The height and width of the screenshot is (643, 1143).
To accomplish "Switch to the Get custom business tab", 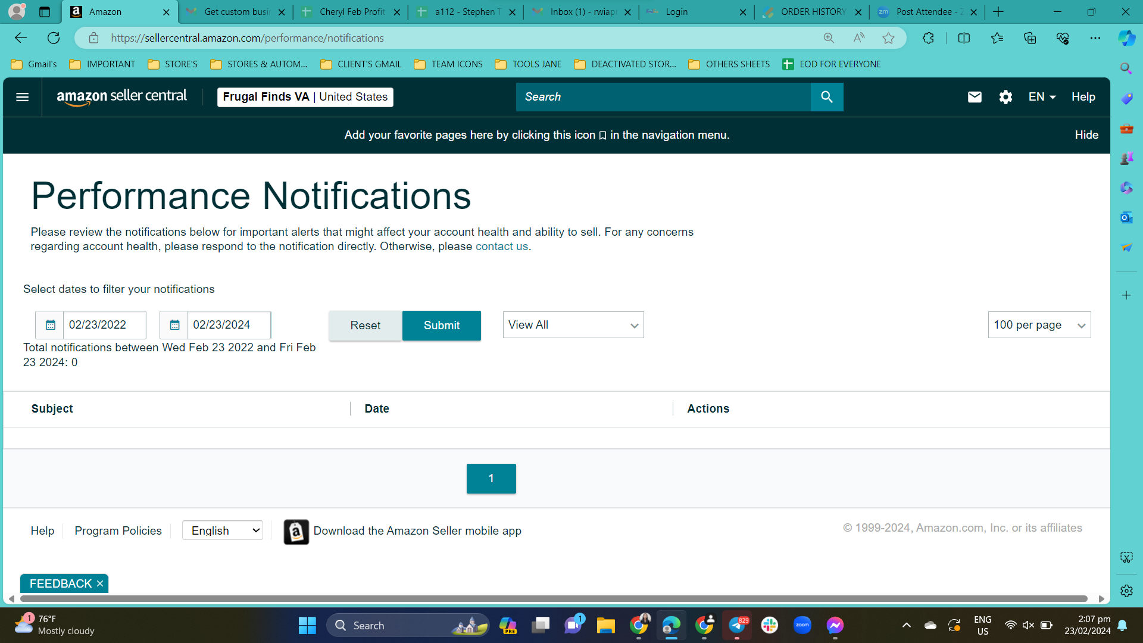I will coord(236,12).
